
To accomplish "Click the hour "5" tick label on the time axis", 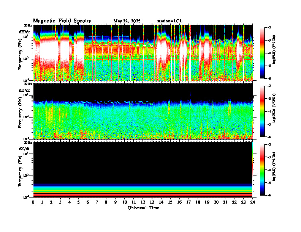I will tap(79, 202).
